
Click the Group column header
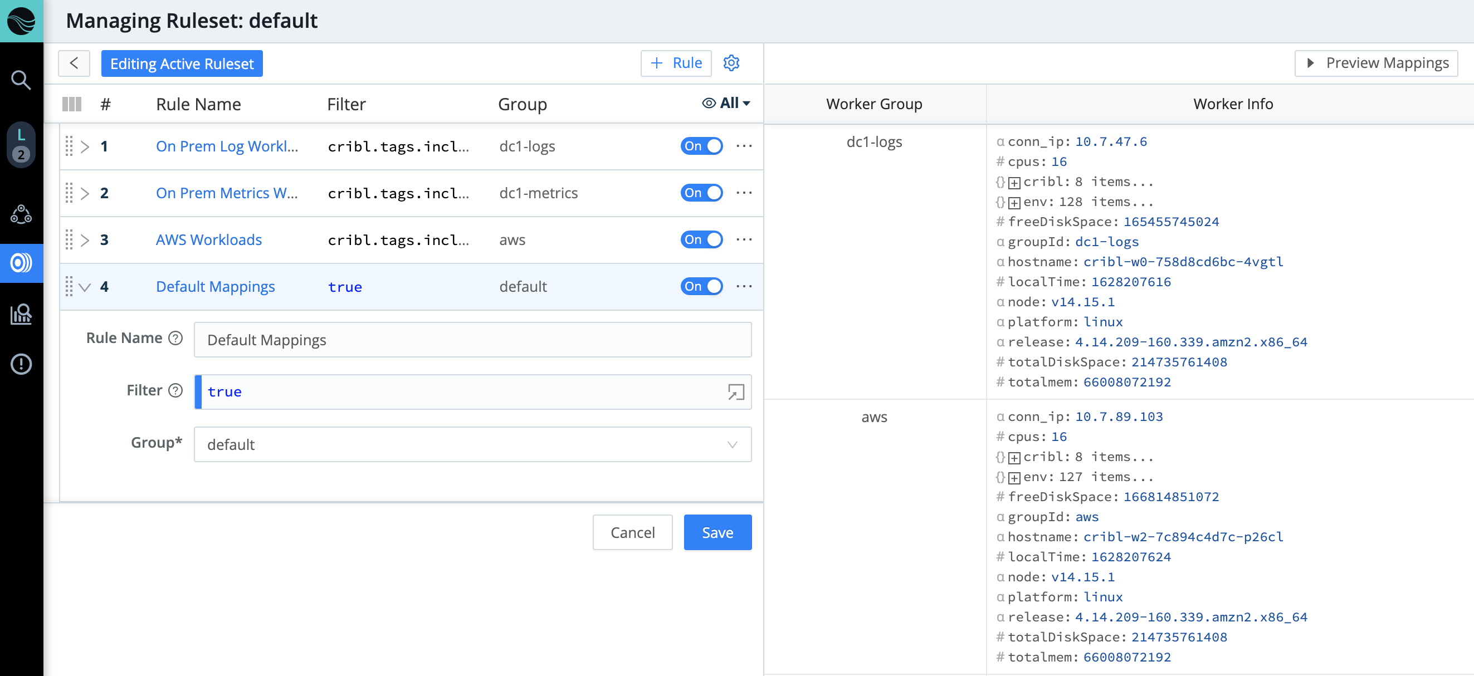pyautogui.click(x=523, y=104)
